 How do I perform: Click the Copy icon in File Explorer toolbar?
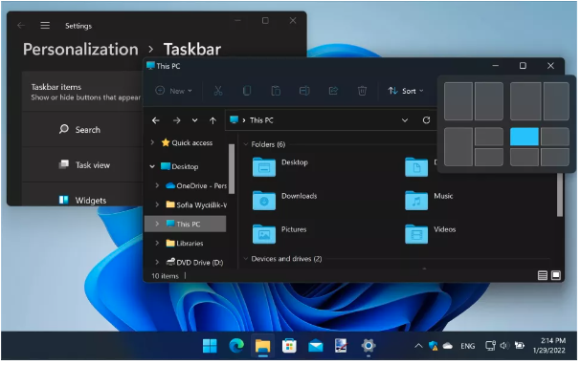(x=247, y=91)
